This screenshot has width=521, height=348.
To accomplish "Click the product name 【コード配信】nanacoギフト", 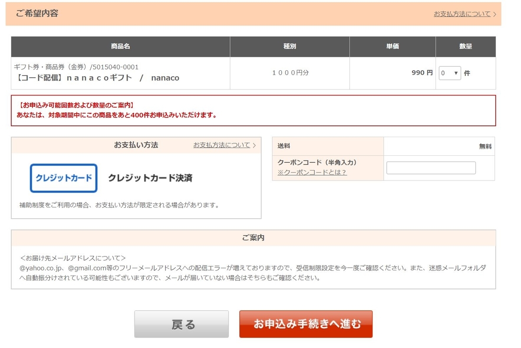I will pyautogui.click(x=98, y=78).
